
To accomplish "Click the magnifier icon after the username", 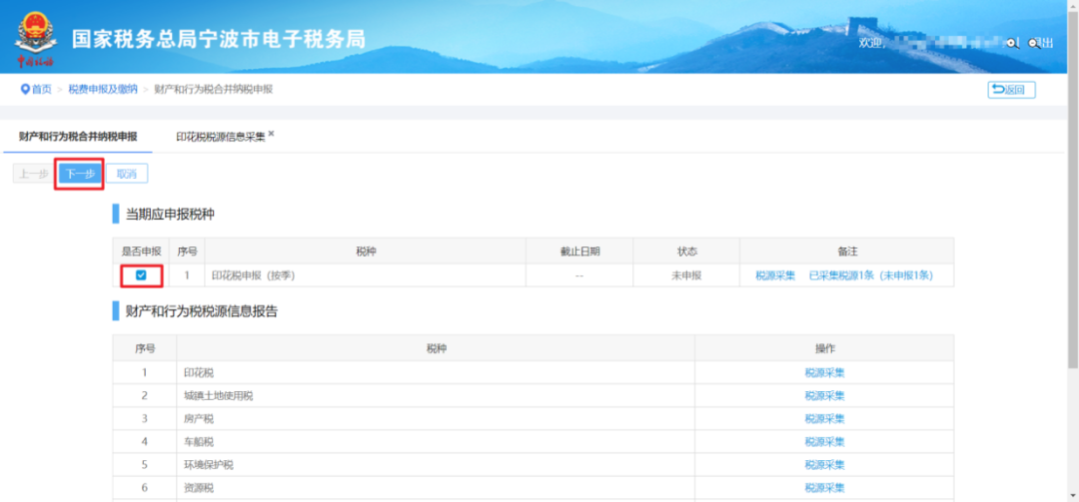I will pos(1012,43).
